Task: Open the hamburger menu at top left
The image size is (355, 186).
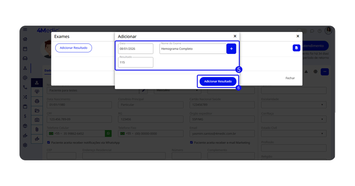Action: pyautogui.click(x=25, y=30)
